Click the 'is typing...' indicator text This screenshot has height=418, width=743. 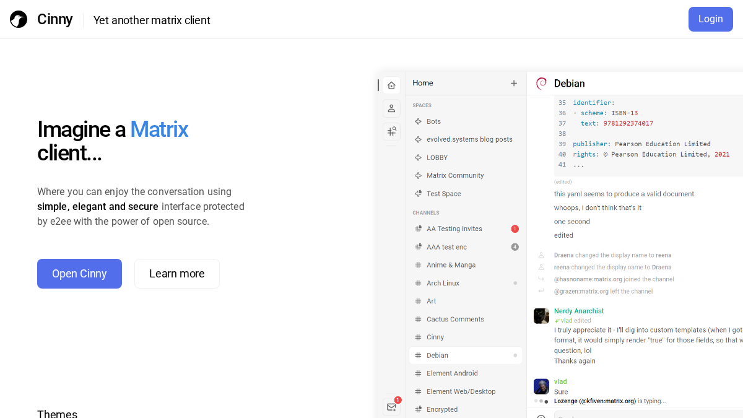652,401
